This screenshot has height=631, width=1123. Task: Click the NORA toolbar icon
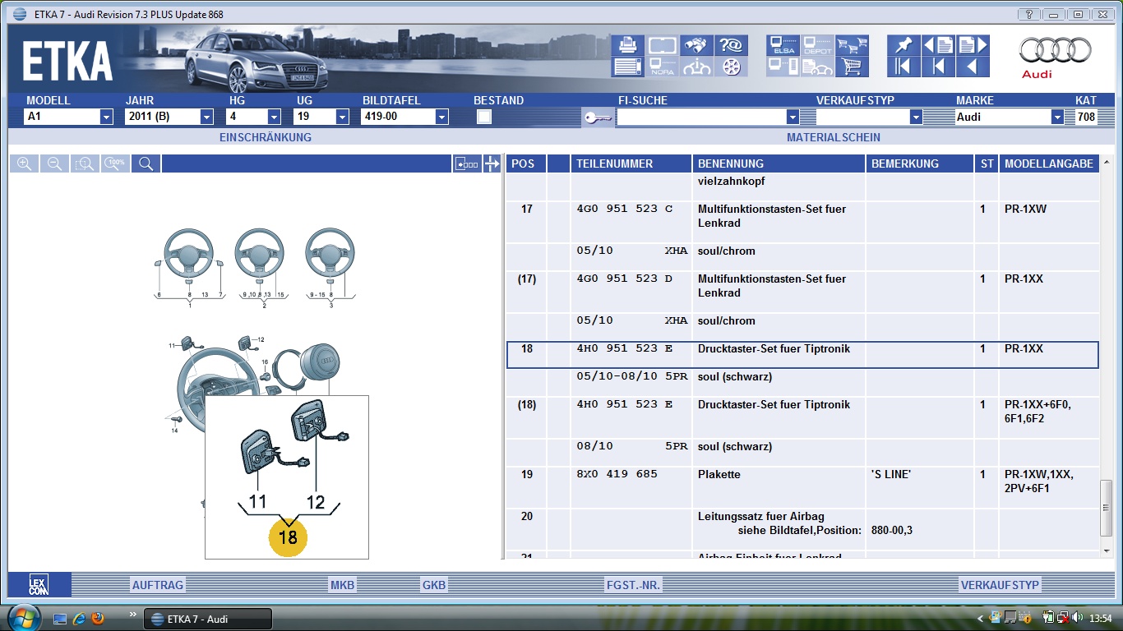click(662, 67)
